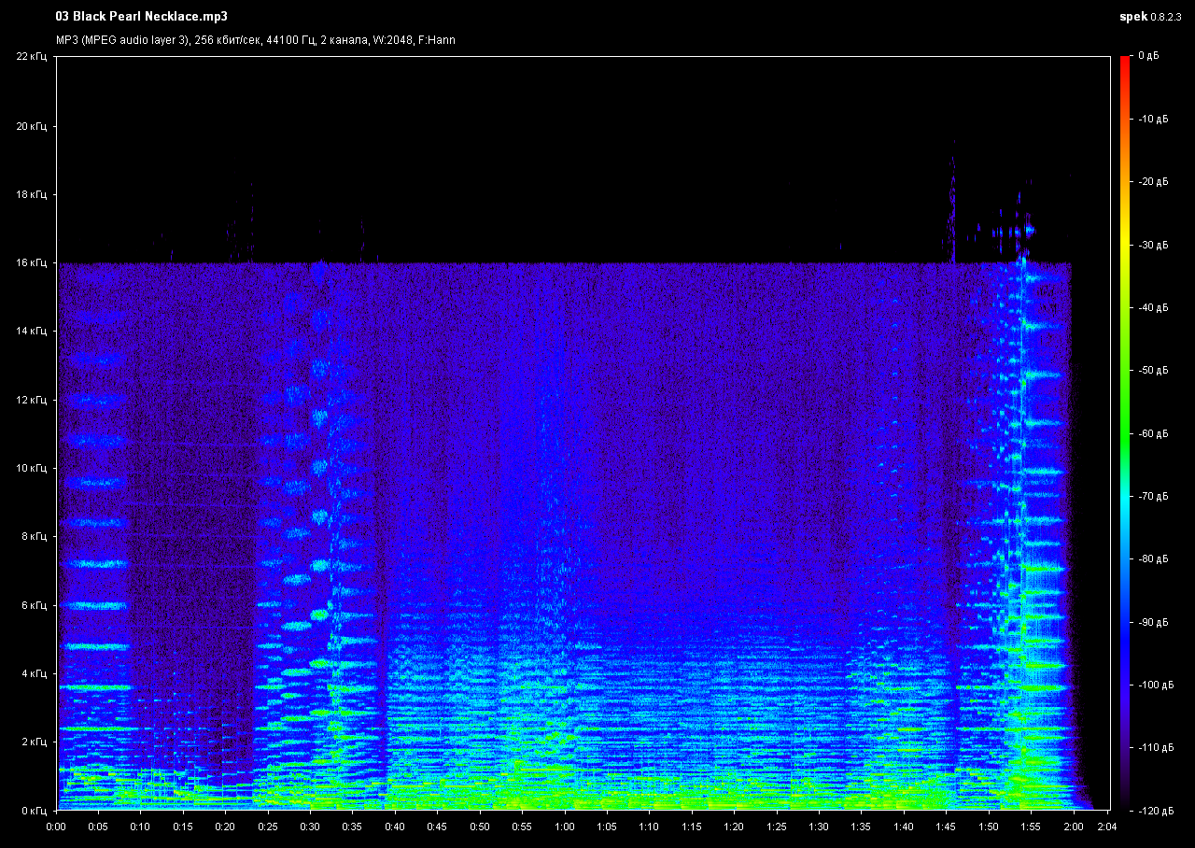
Task: Click the 0:00 start time label
Action: [x=56, y=827]
